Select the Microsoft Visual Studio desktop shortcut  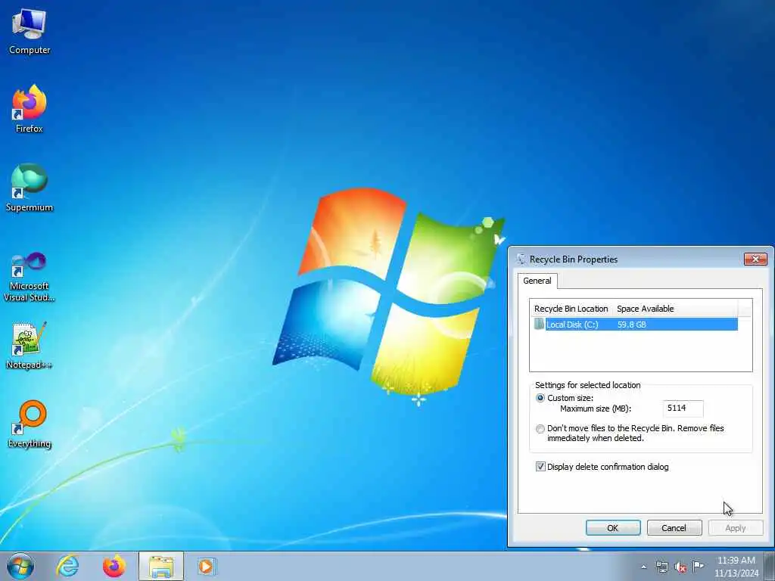coord(30,277)
